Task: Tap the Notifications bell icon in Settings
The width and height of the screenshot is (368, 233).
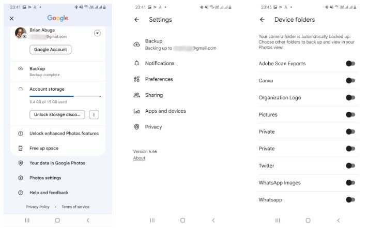Action: click(x=136, y=63)
